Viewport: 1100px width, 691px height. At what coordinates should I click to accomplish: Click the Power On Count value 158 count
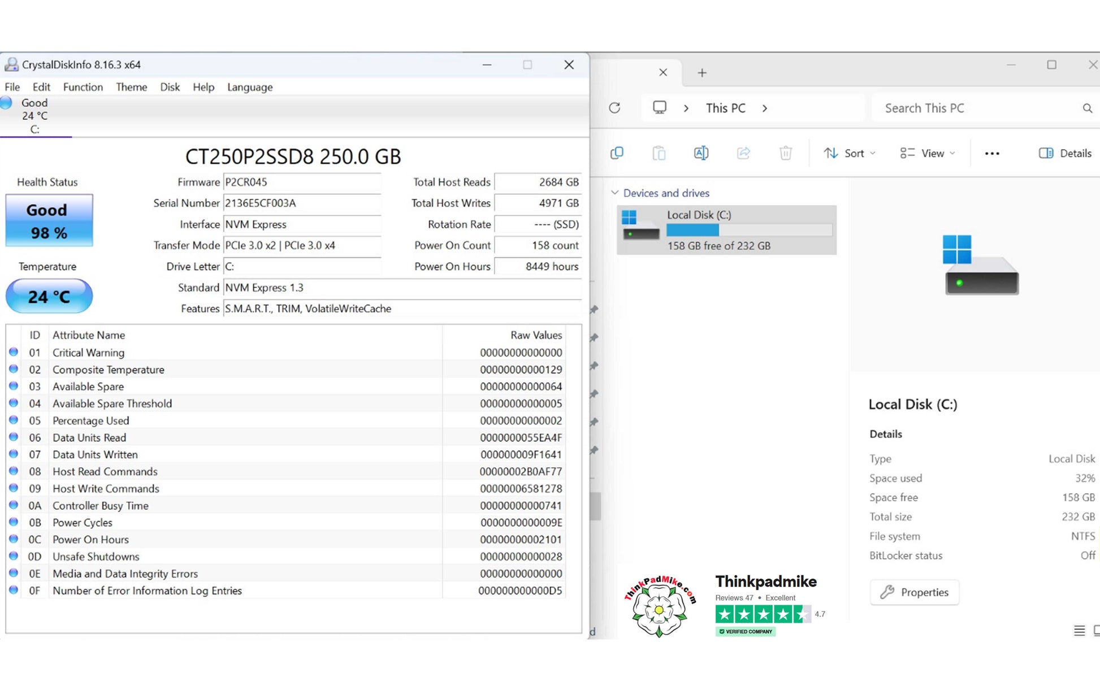coord(538,245)
